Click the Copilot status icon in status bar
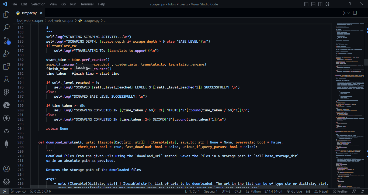 coord(308,191)
